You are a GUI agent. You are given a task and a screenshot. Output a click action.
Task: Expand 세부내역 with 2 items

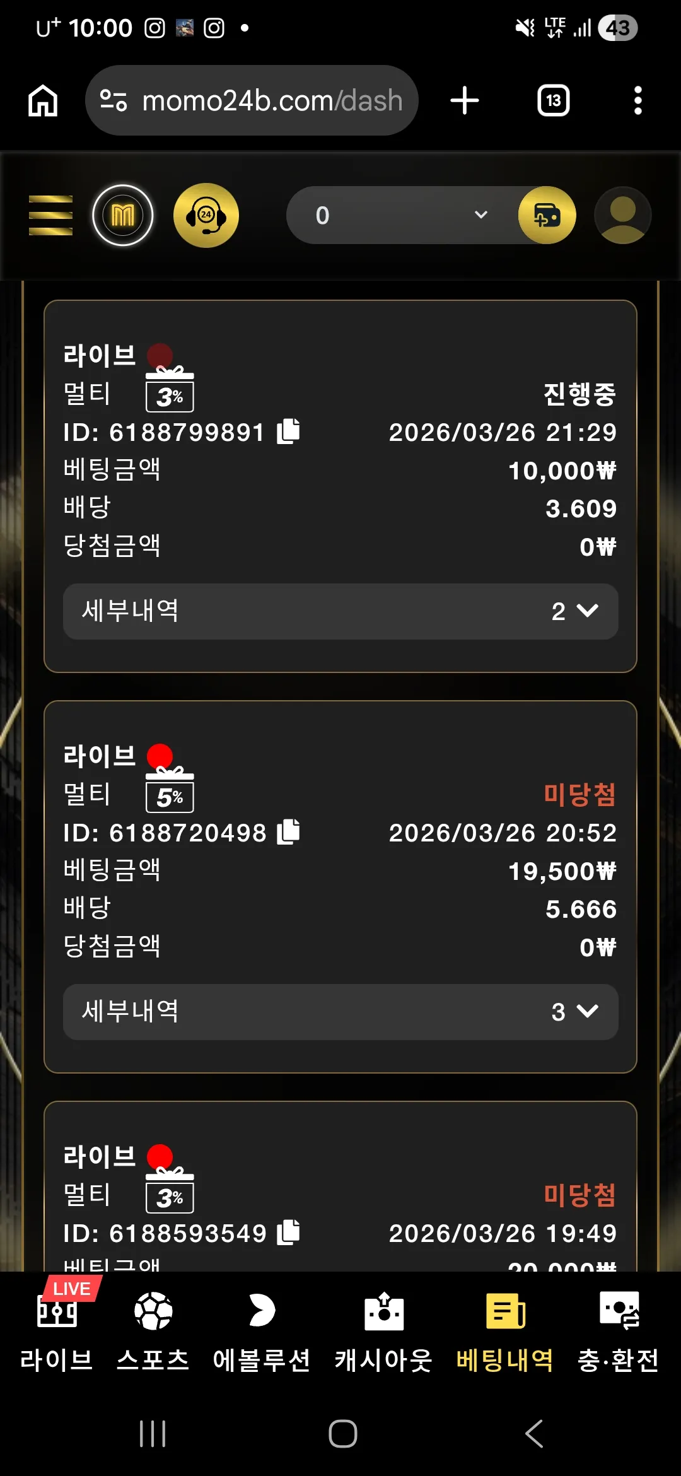[340, 611]
